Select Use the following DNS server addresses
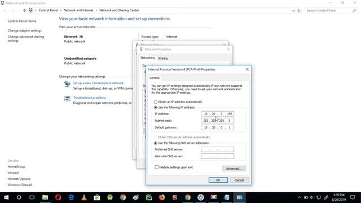This screenshot has height=203, width=361. coord(156,143)
